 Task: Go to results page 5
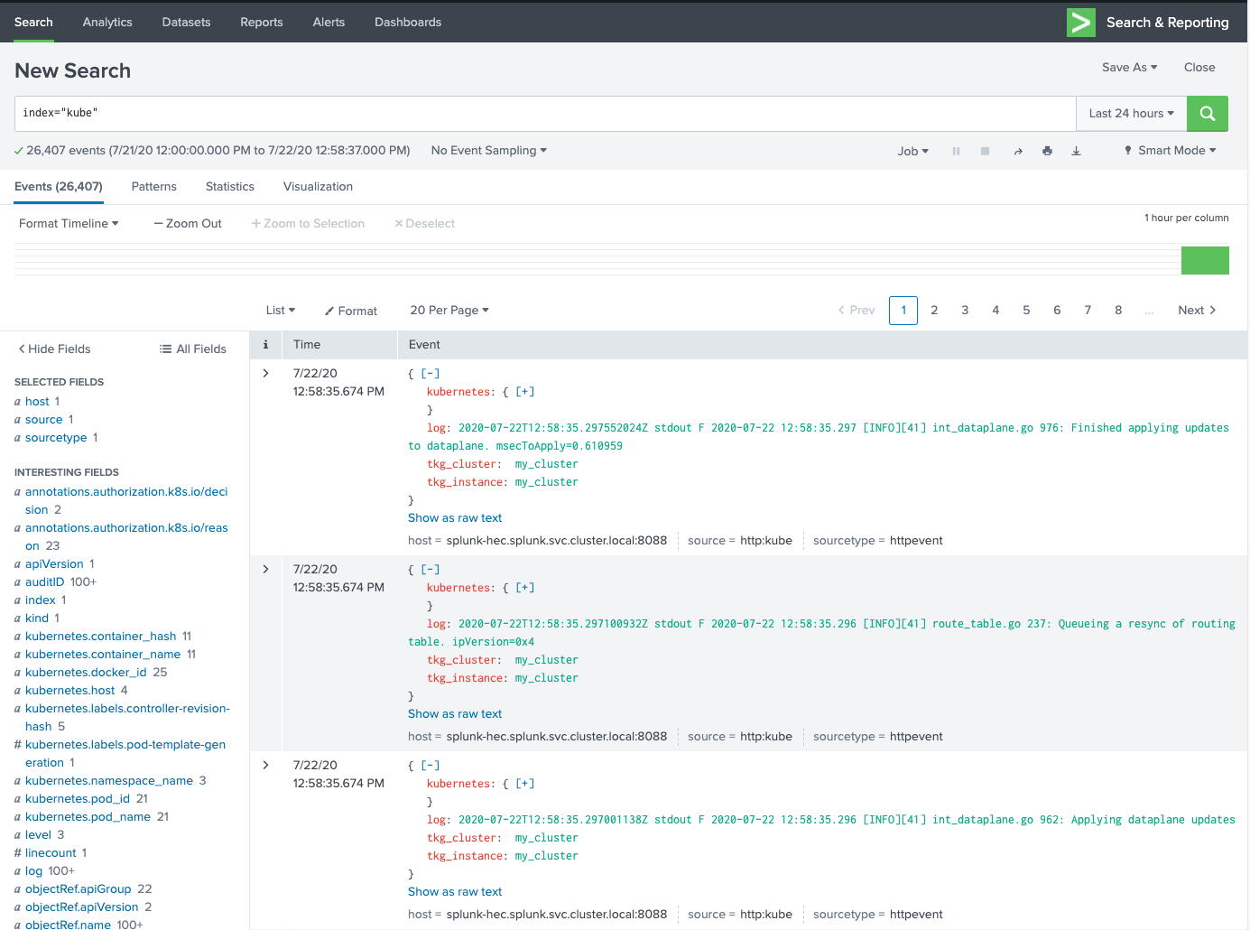[x=1026, y=311]
